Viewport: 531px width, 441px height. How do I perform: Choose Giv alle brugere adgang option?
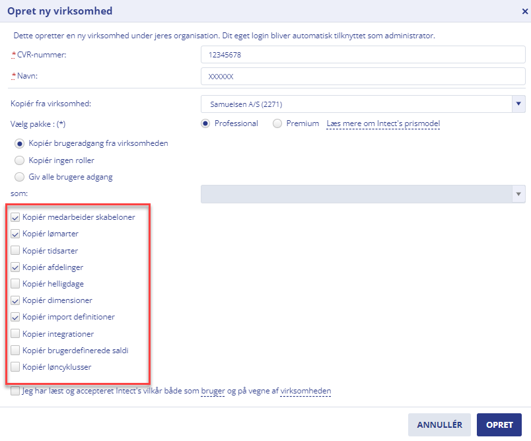20,177
